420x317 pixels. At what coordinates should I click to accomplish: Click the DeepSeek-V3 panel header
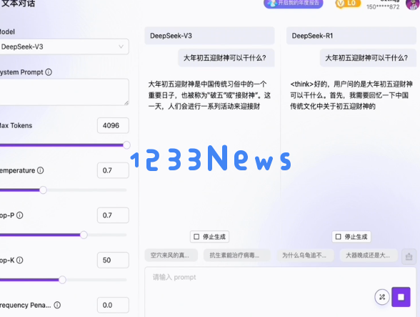(209, 36)
